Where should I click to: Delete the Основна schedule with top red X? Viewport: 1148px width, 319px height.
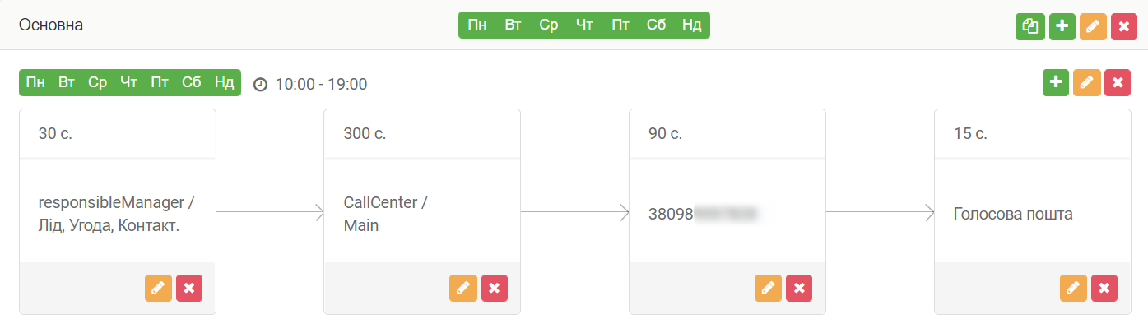(1124, 26)
